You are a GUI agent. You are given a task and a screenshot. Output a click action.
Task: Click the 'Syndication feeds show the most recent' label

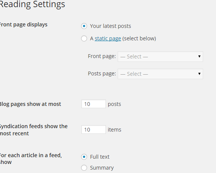point(34,130)
